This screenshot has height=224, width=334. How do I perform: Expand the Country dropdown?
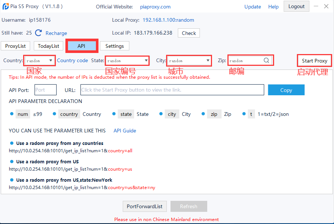(51, 61)
